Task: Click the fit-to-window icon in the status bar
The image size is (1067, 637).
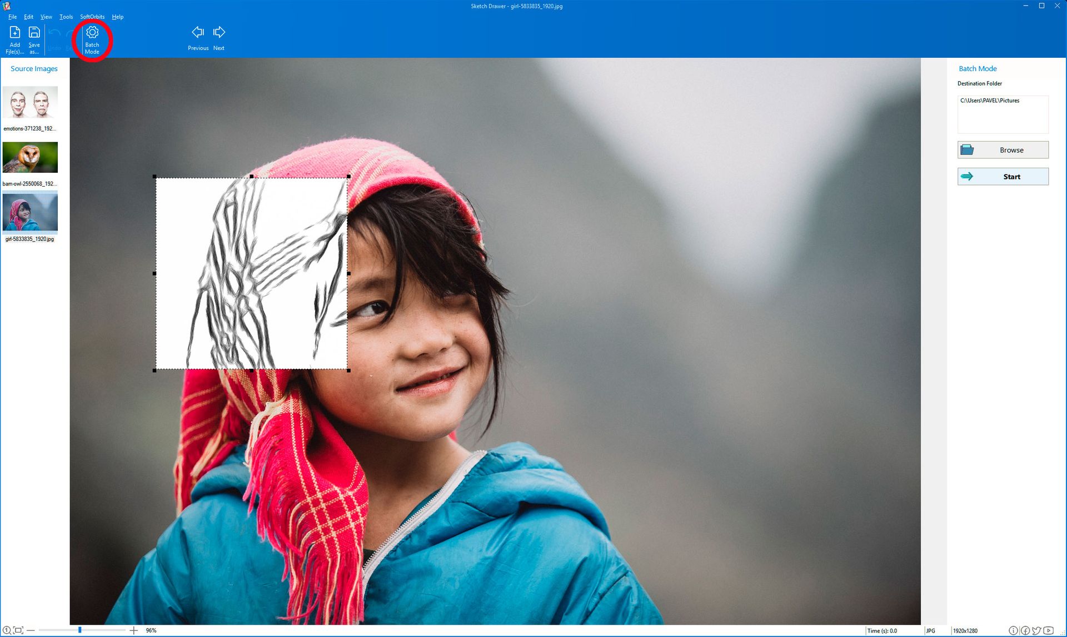Action: [x=18, y=630]
